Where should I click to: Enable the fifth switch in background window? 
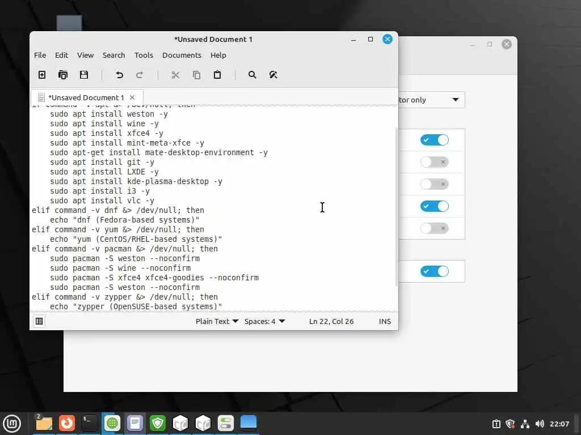point(434,228)
